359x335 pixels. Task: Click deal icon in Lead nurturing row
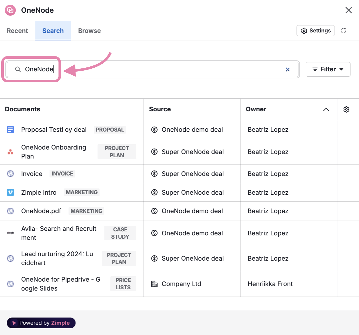point(154,258)
